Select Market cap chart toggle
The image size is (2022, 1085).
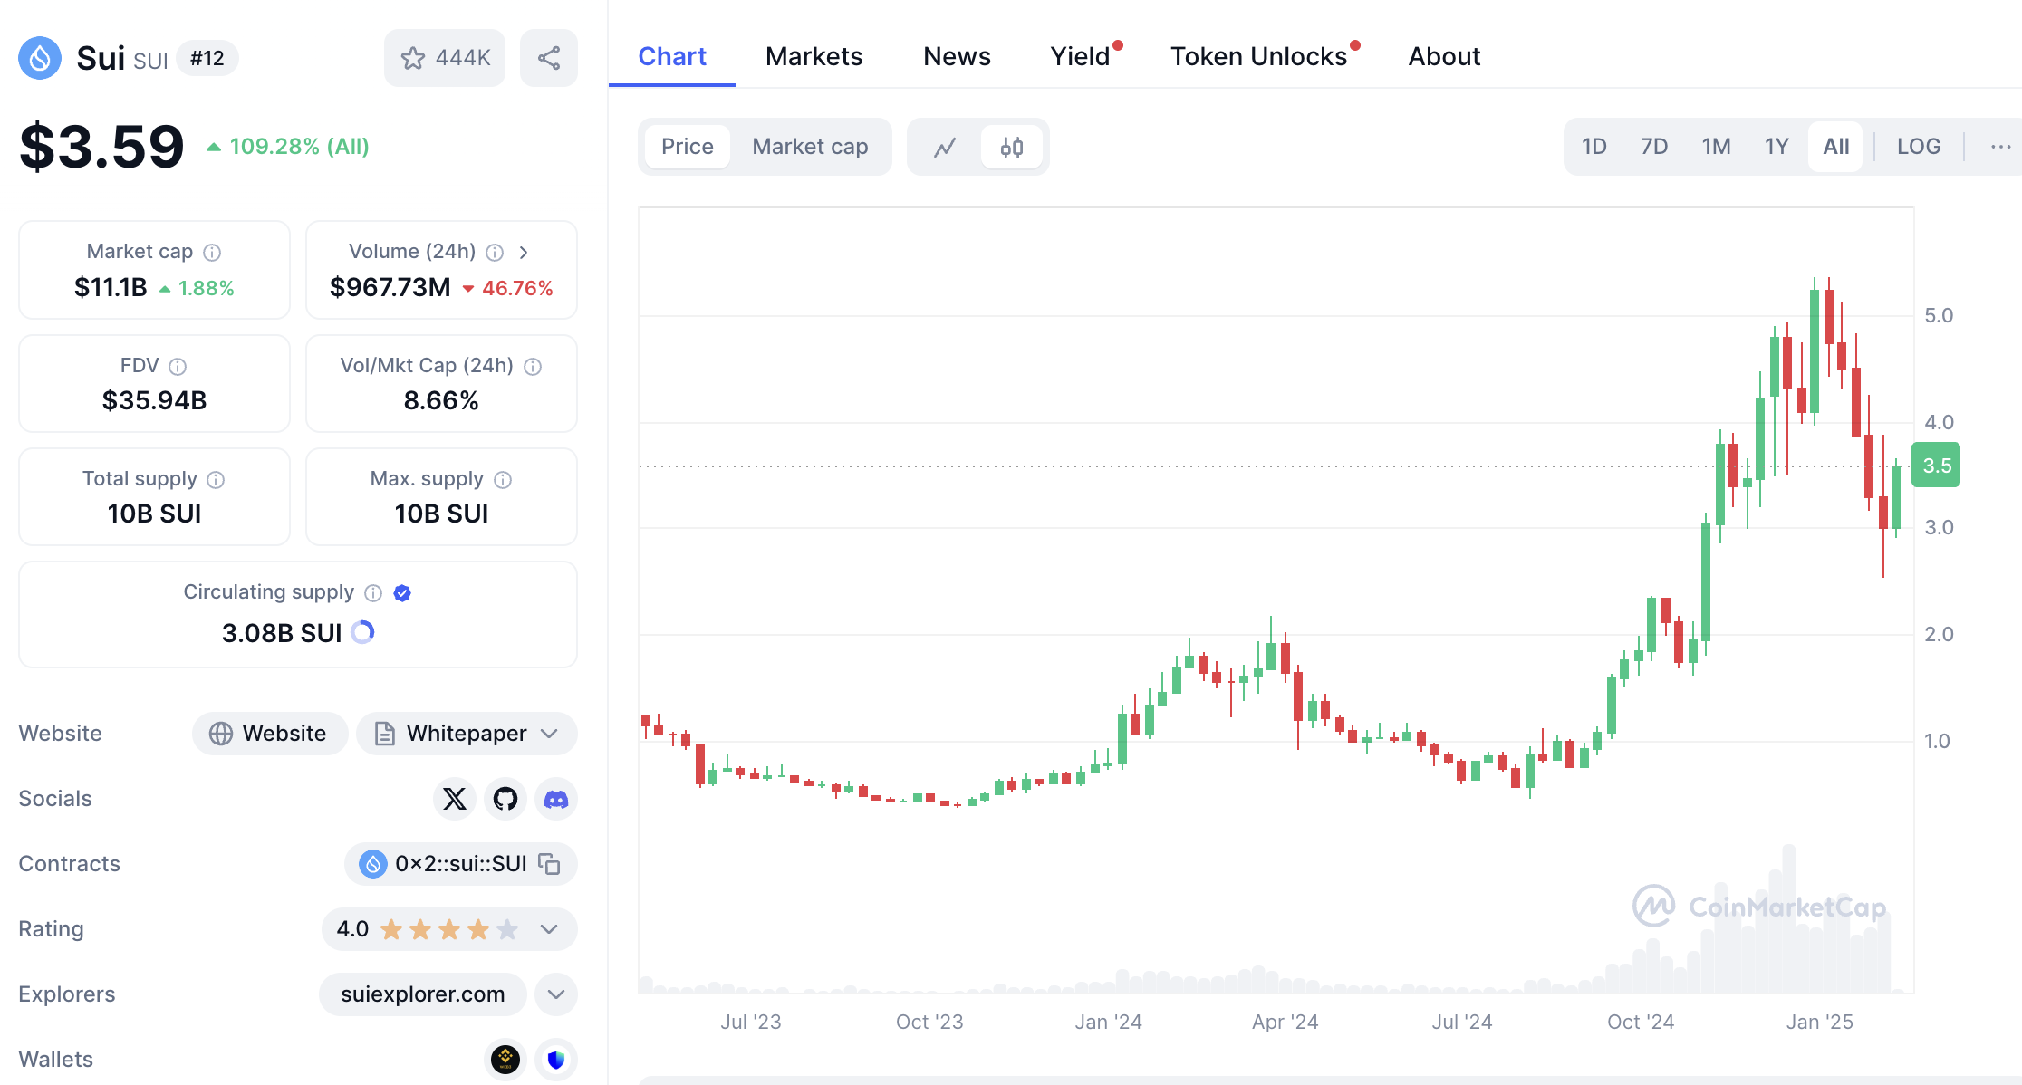click(x=810, y=147)
